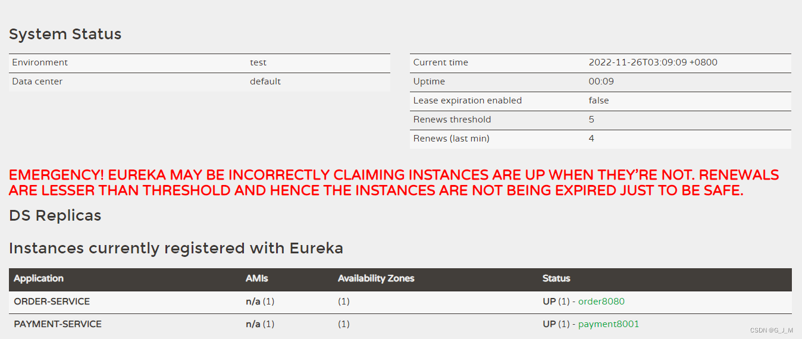Click the System Status heading

point(65,34)
